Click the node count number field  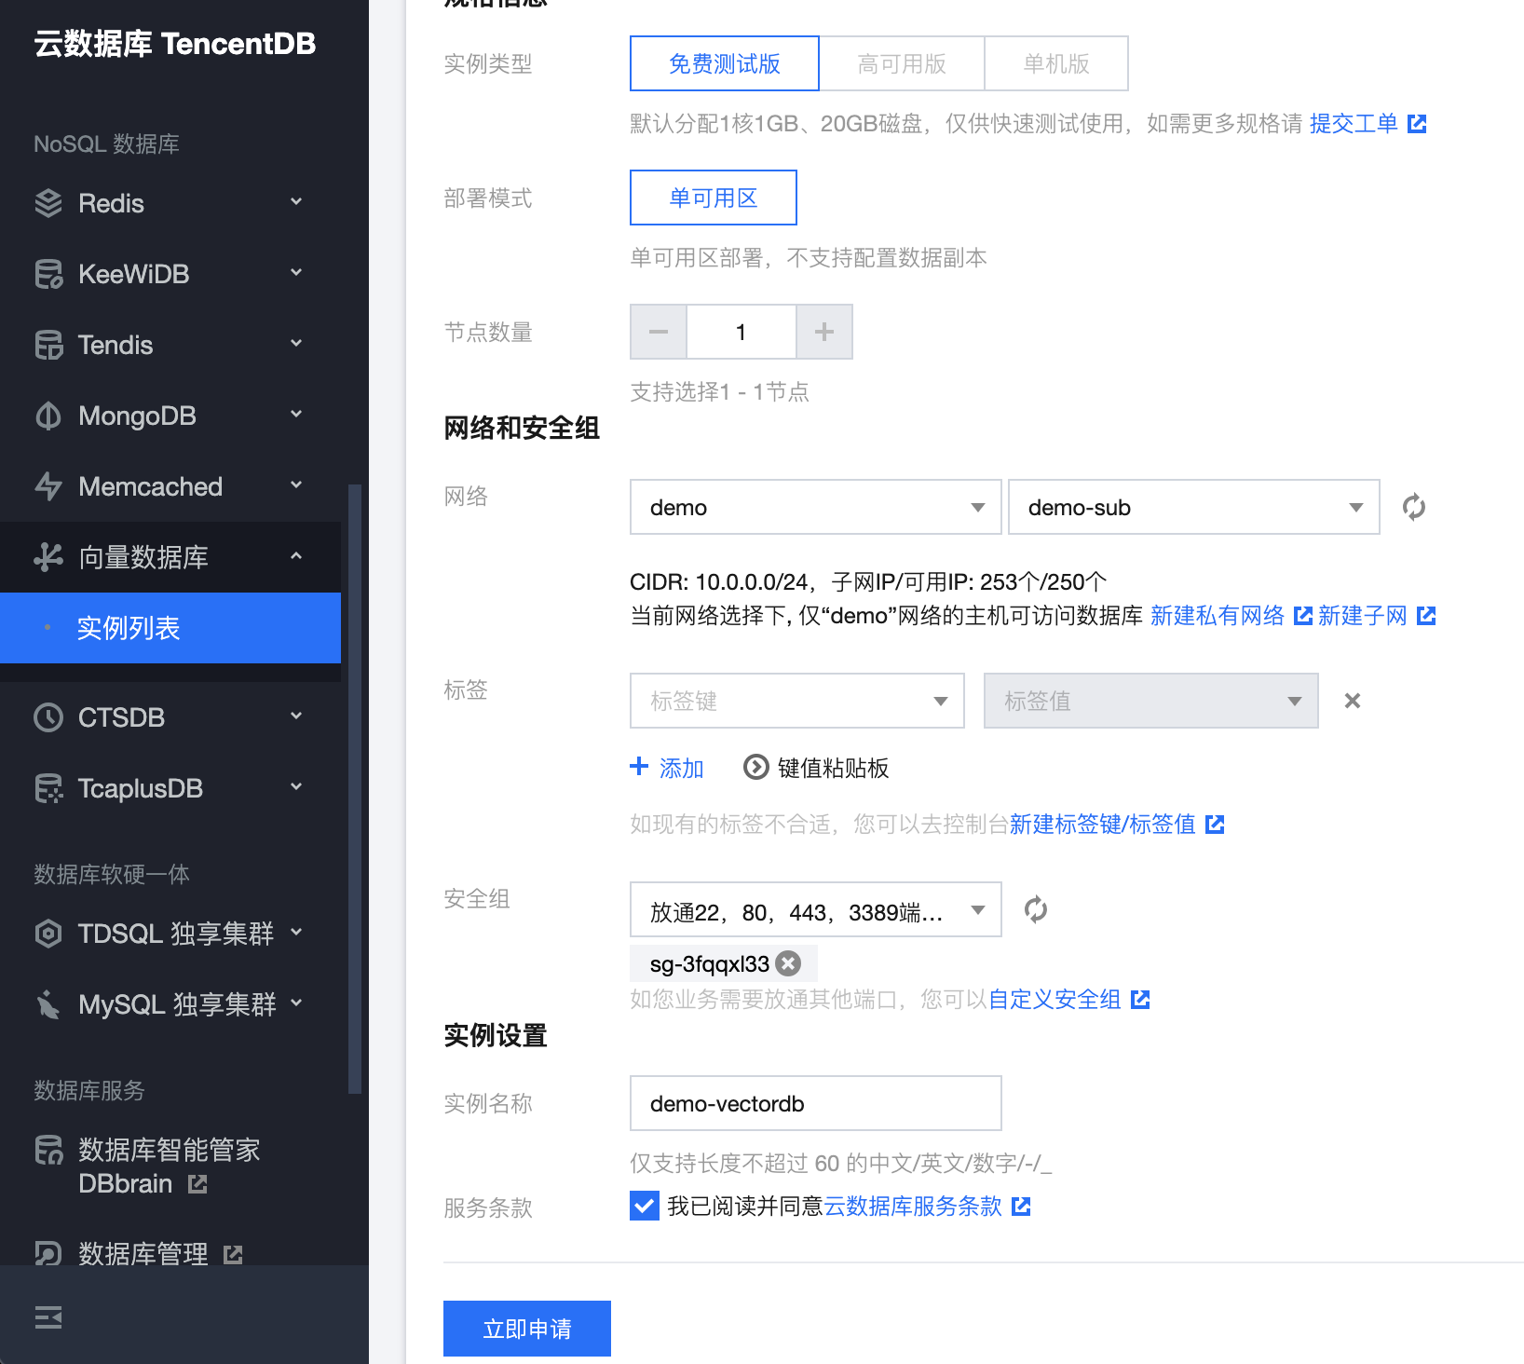(x=742, y=332)
